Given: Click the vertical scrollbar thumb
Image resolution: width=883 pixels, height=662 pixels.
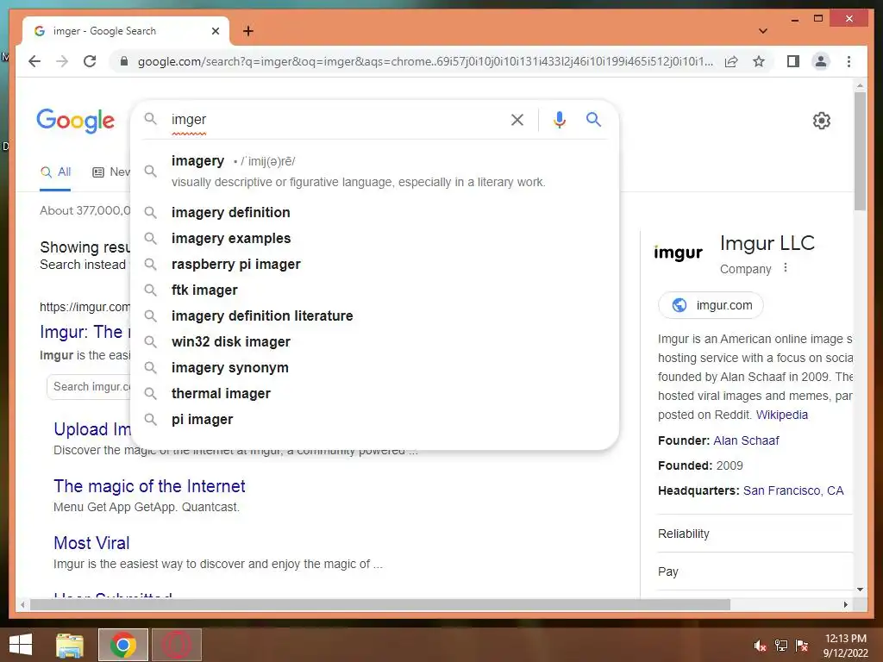Looking at the screenshot, I should 860,151.
